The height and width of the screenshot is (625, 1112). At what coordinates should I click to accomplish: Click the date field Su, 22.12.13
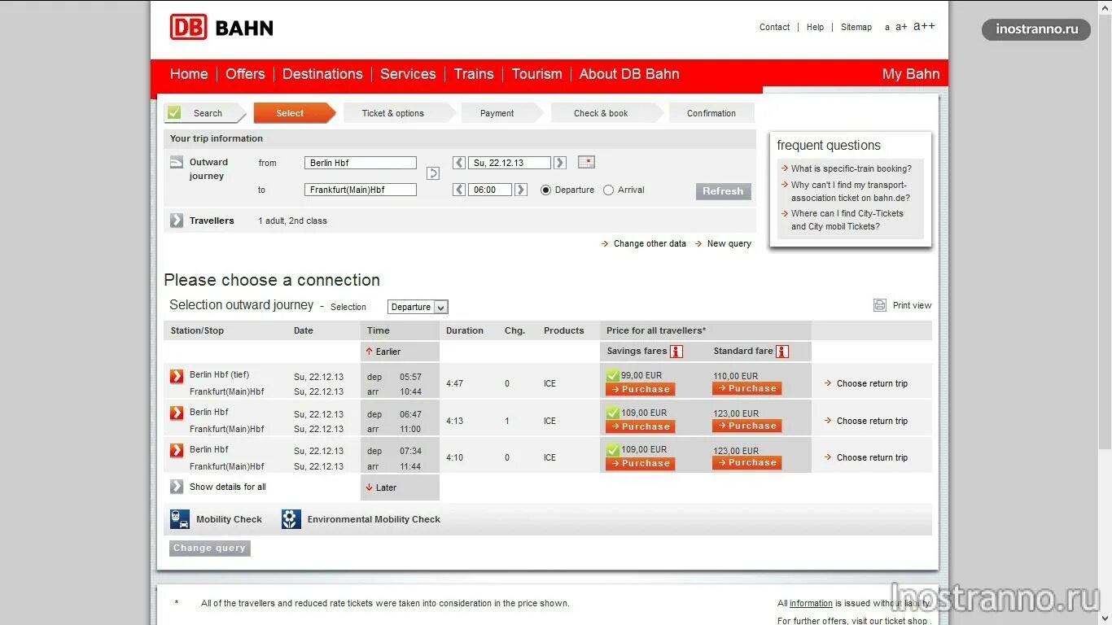(510, 163)
